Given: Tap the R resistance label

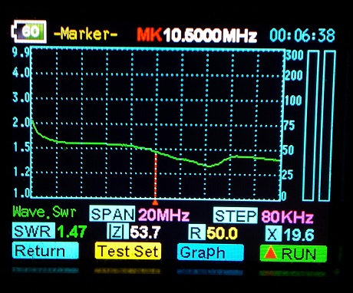Looking at the screenshot, I should coord(196,232).
